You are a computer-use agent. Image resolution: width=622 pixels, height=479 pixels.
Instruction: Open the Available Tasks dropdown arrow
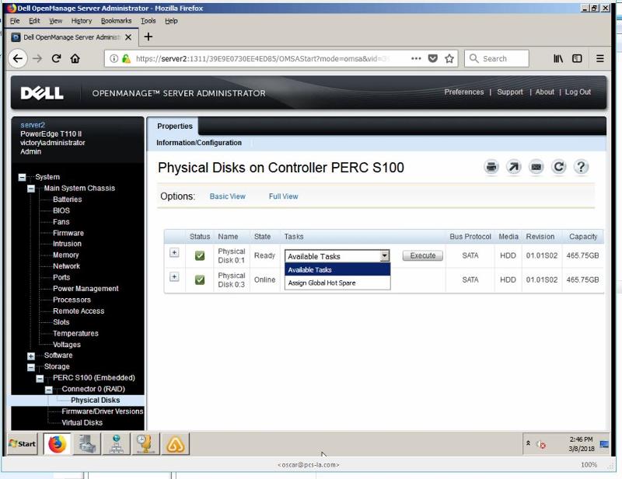point(384,256)
